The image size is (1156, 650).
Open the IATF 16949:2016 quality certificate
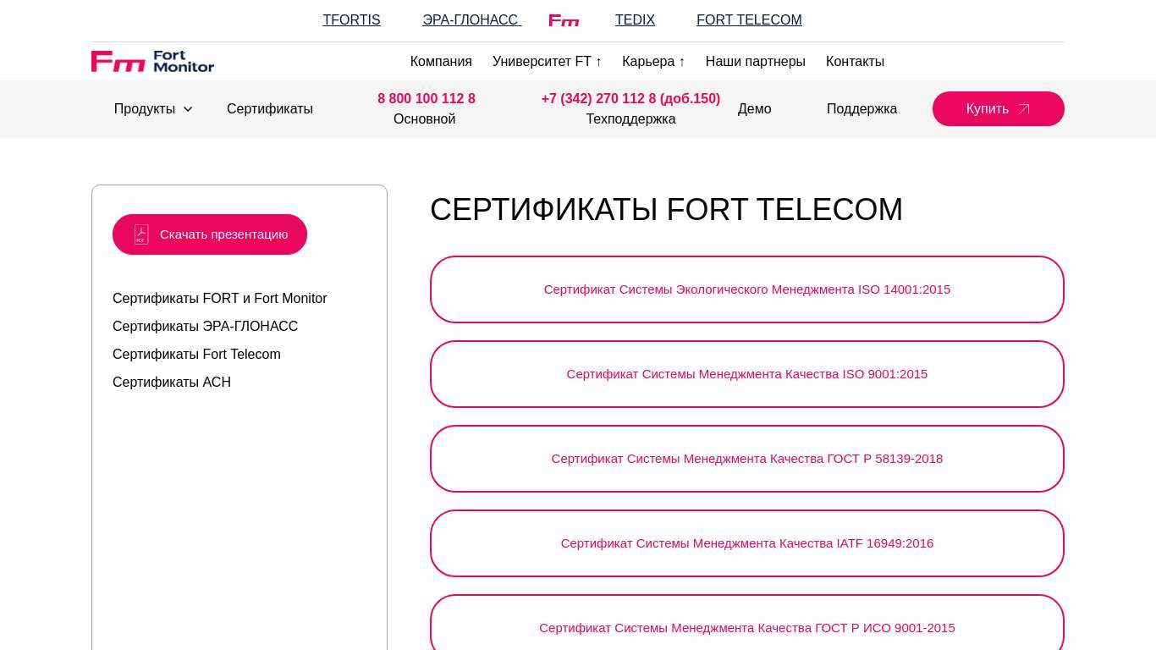tap(747, 543)
